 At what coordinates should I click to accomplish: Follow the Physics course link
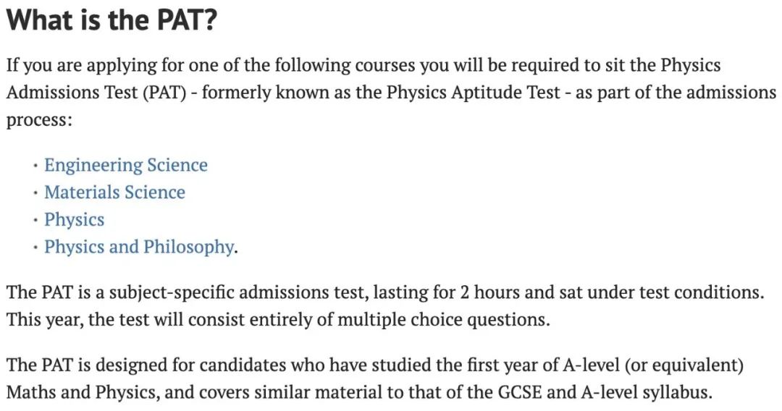pos(75,220)
